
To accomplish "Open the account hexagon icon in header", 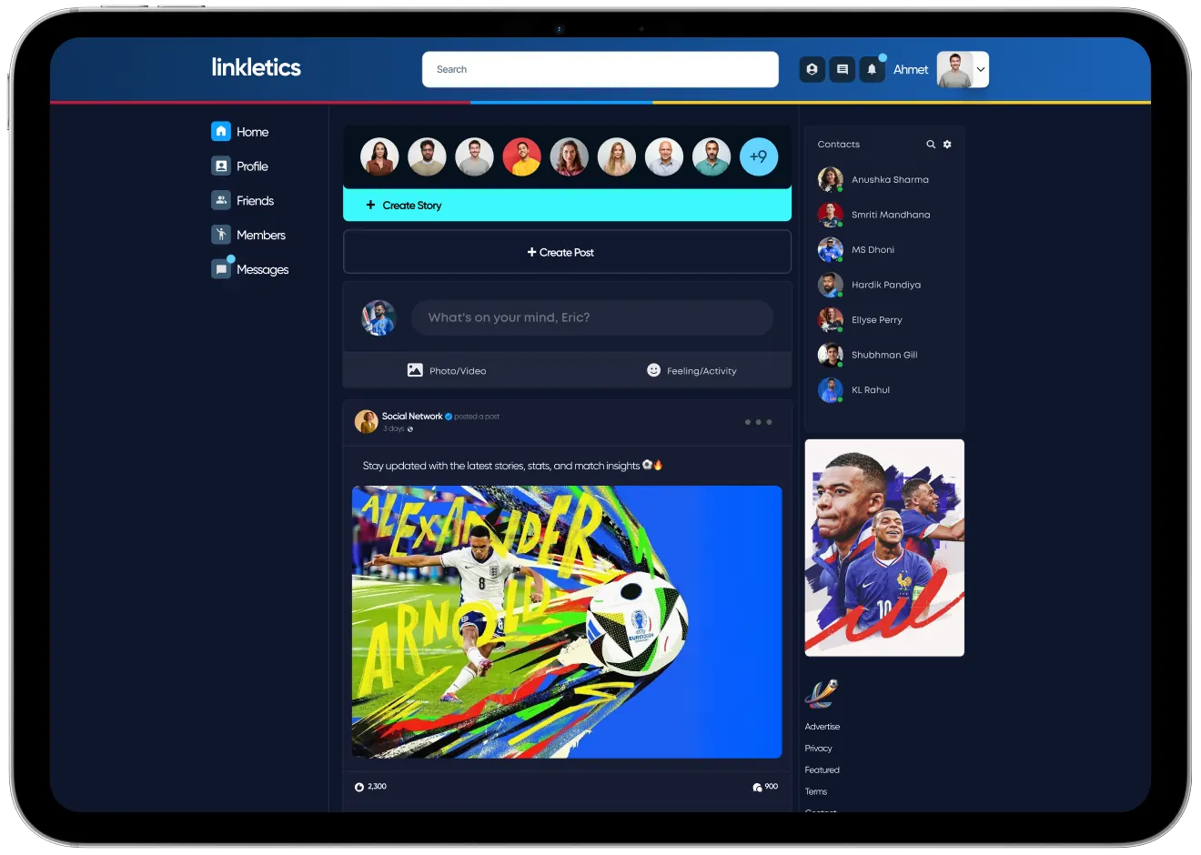I will (812, 69).
